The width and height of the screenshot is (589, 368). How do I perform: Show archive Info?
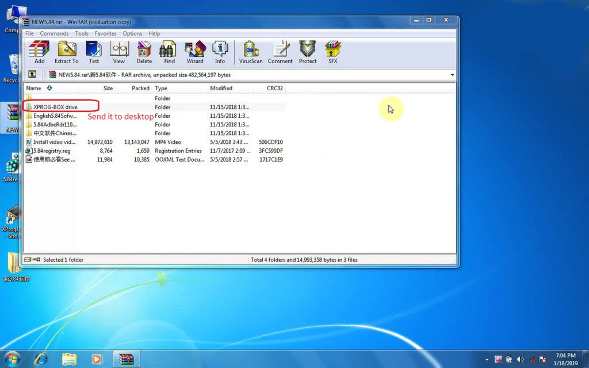point(220,52)
